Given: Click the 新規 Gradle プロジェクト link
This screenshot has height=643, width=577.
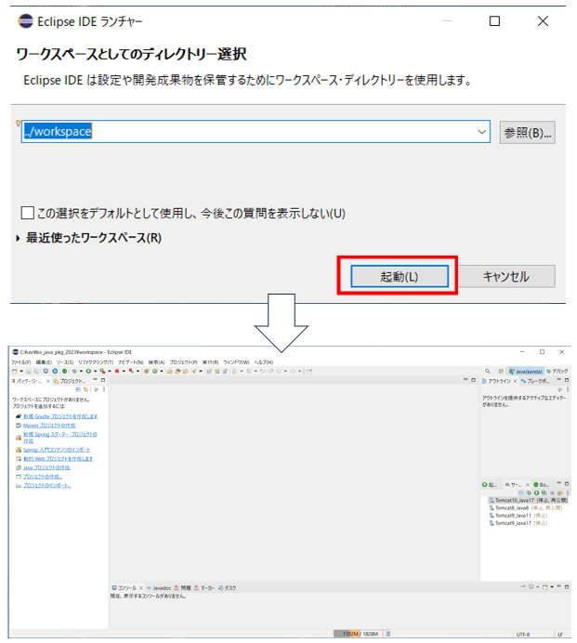Looking at the screenshot, I should click(x=60, y=416).
